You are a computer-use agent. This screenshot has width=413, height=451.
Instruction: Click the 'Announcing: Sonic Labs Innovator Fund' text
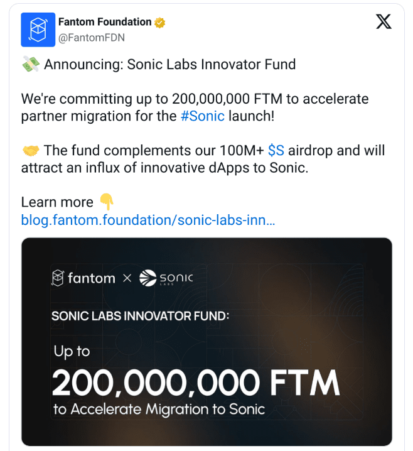pyautogui.click(x=169, y=64)
